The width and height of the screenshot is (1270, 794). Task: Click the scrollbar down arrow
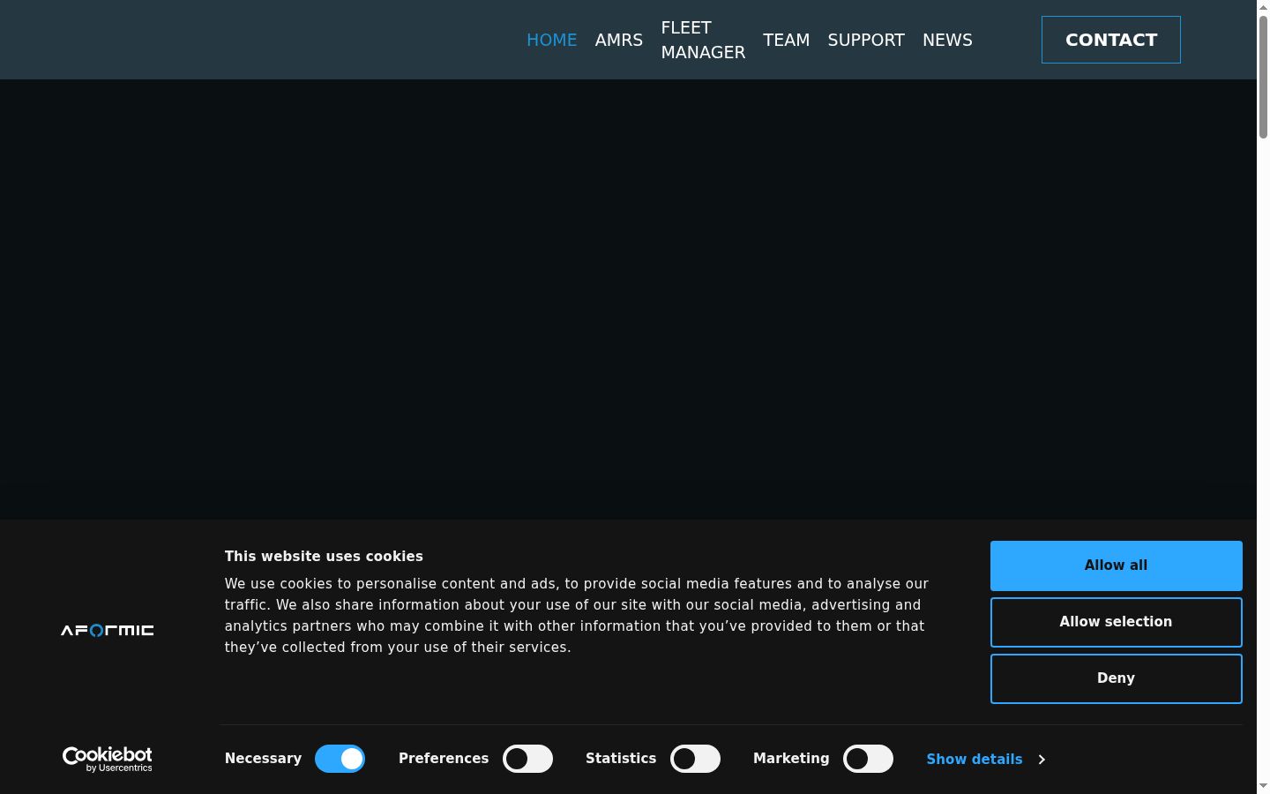click(x=1263, y=786)
